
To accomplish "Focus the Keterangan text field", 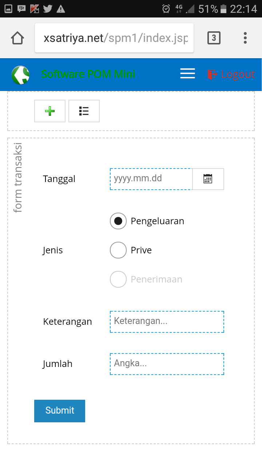I will tap(167, 321).
